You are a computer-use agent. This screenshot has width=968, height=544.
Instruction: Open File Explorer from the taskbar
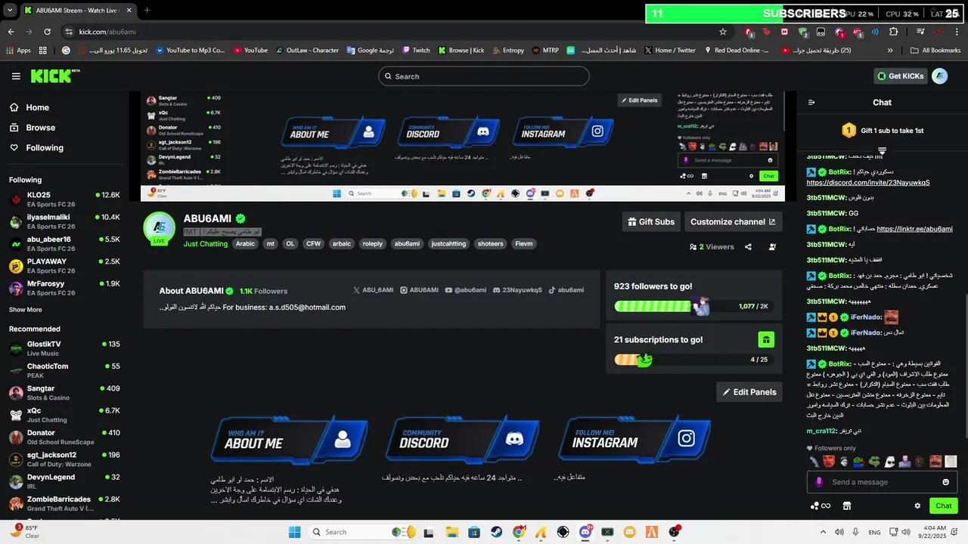[452, 532]
